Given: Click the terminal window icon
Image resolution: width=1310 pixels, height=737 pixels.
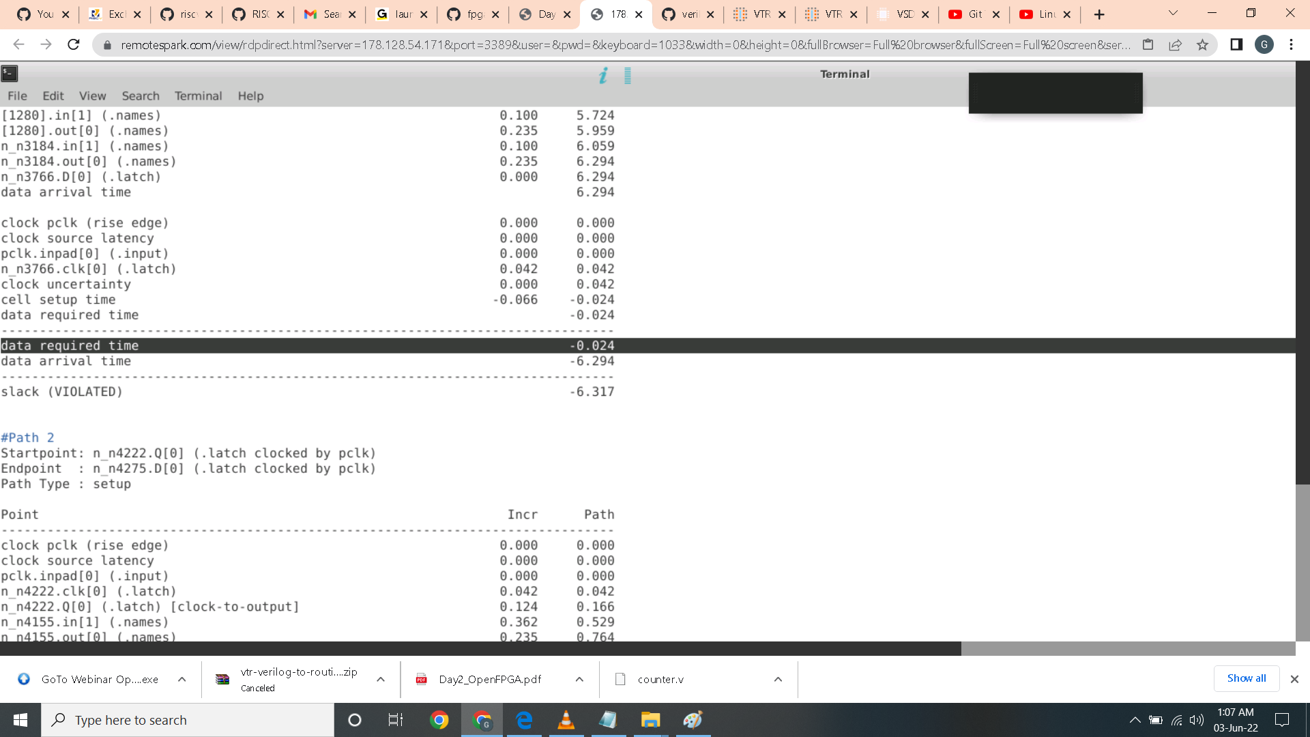Looking at the screenshot, I should [x=10, y=74].
